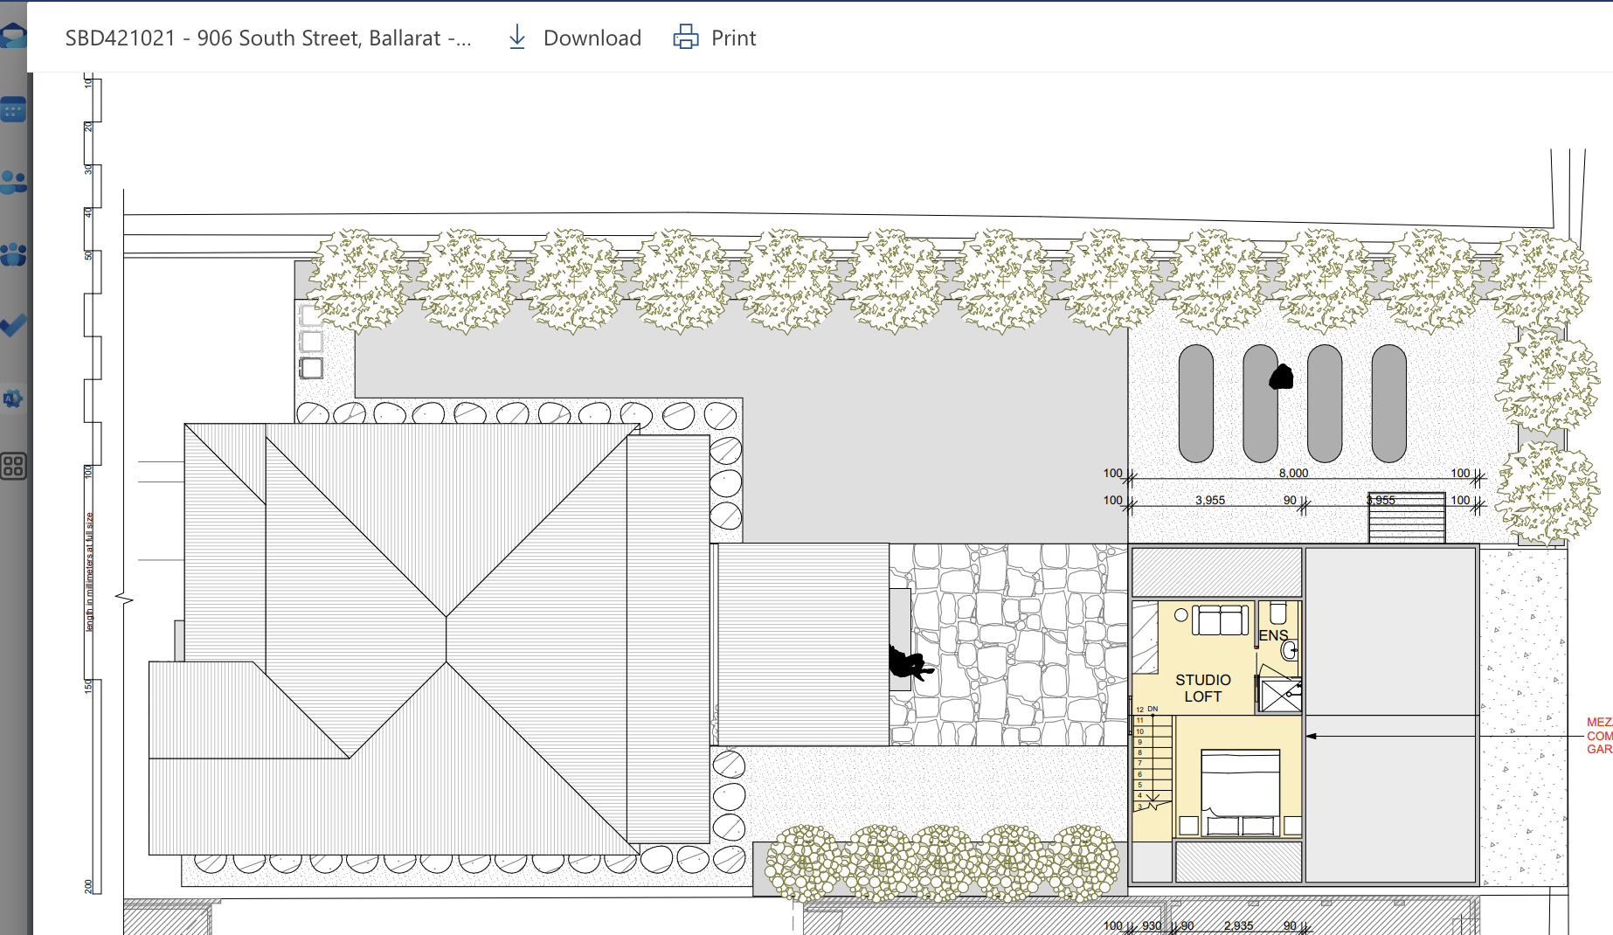Click the hipped roof center of the house

447,640
